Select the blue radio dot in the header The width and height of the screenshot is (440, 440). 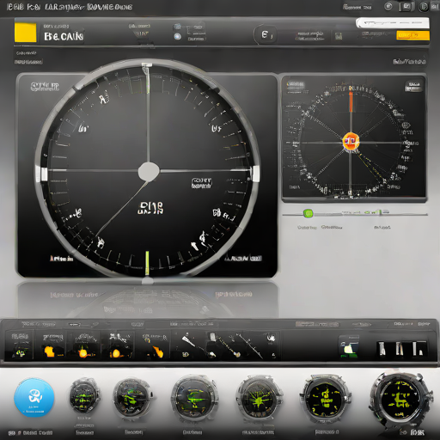pos(178,36)
